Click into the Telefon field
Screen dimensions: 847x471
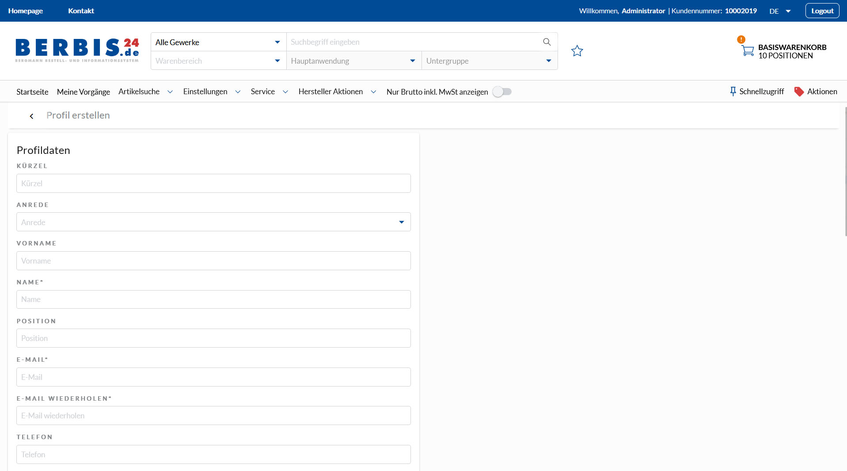click(213, 455)
